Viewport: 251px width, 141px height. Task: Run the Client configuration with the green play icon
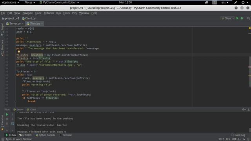pos(237,18)
